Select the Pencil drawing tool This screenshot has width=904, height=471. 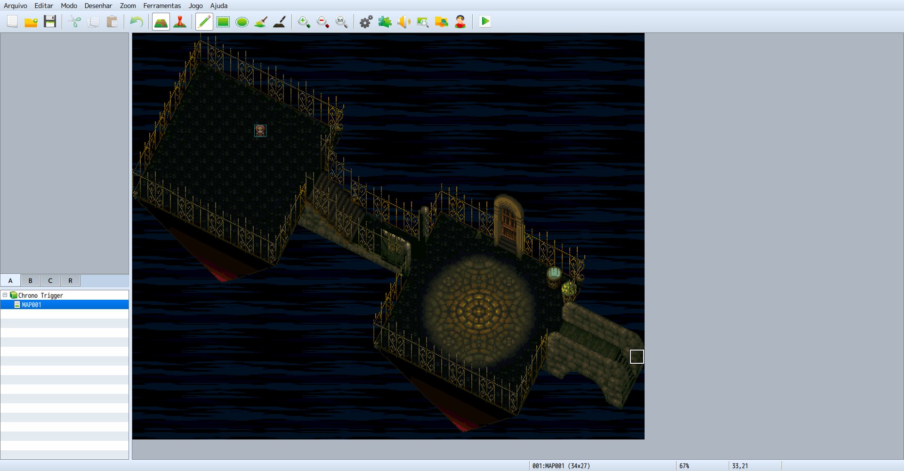point(204,22)
